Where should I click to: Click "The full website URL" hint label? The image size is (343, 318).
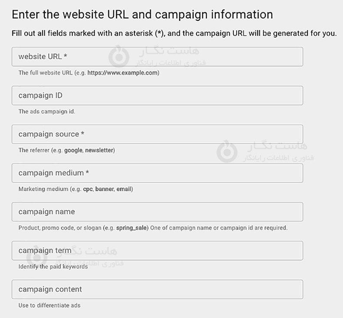click(x=43, y=73)
